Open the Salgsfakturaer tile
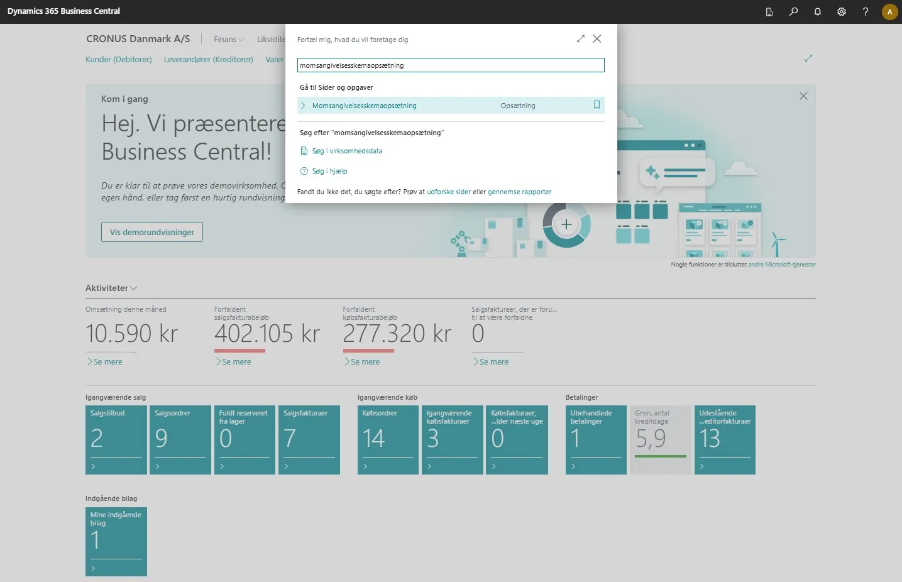 click(x=309, y=440)
